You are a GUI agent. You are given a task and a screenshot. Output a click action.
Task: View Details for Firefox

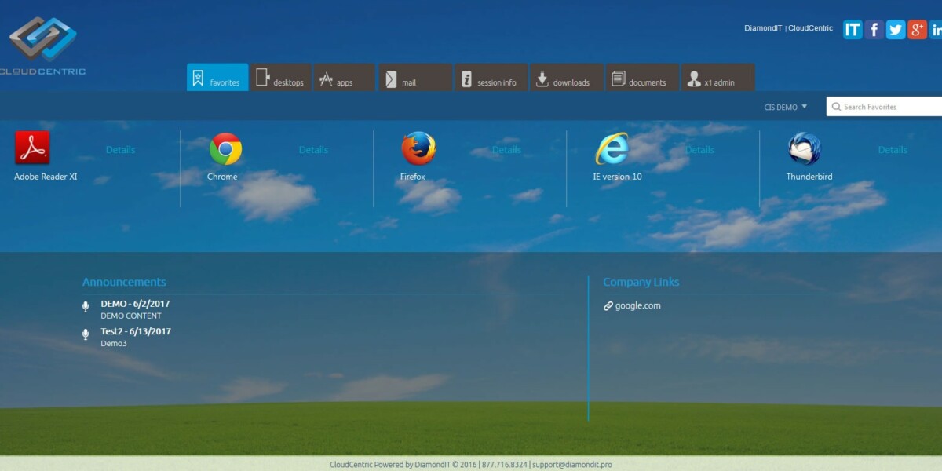click(506, 150)
